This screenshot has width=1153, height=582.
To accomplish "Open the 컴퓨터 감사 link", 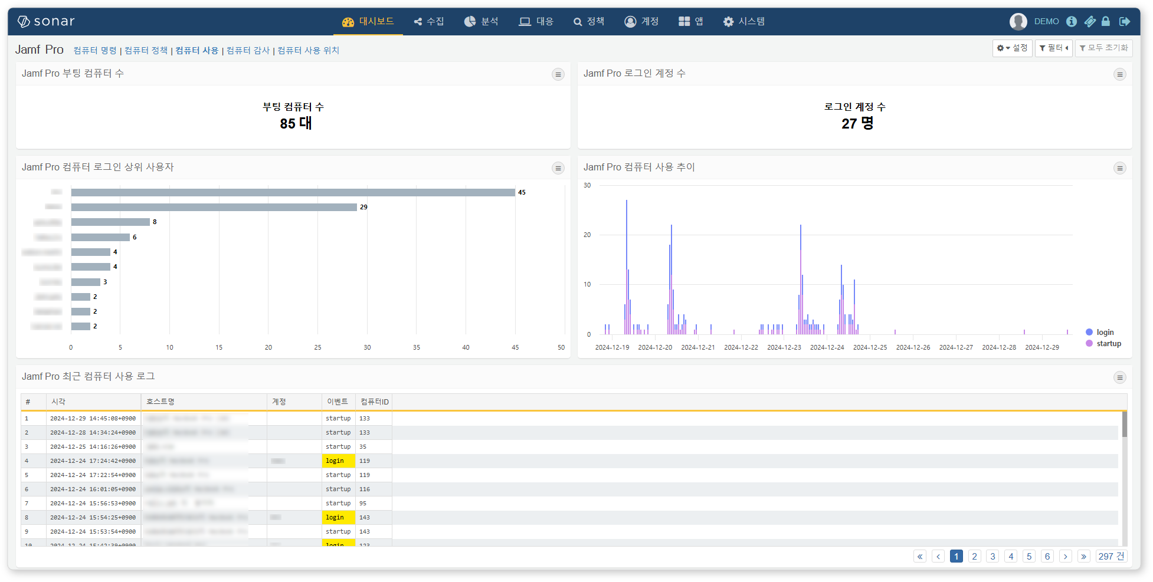I will [248, 51].
